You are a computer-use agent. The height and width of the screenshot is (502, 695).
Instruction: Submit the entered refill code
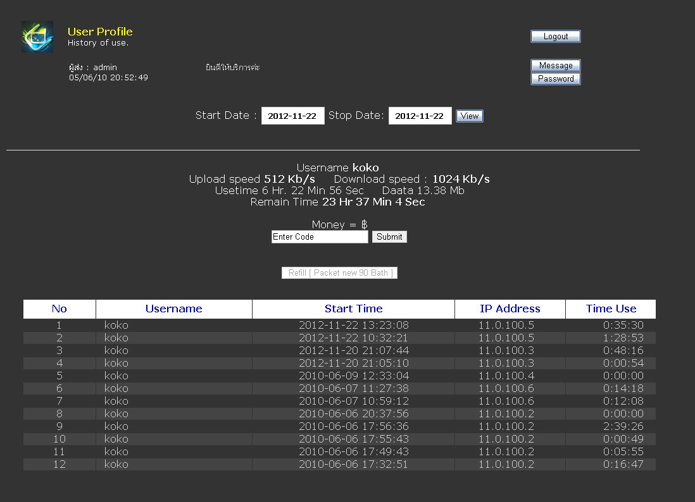tap(389, 237)
